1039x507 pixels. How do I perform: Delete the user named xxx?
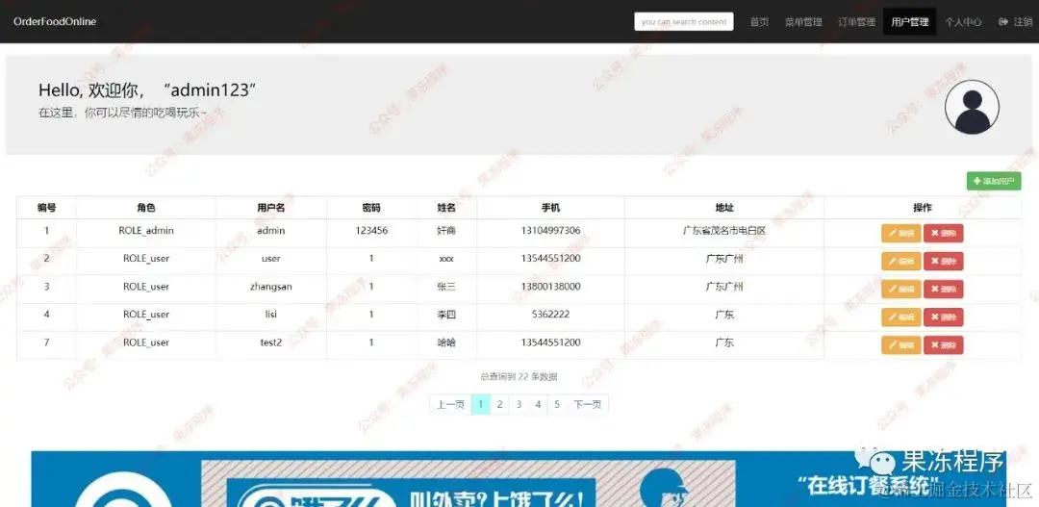coord(943,261)
